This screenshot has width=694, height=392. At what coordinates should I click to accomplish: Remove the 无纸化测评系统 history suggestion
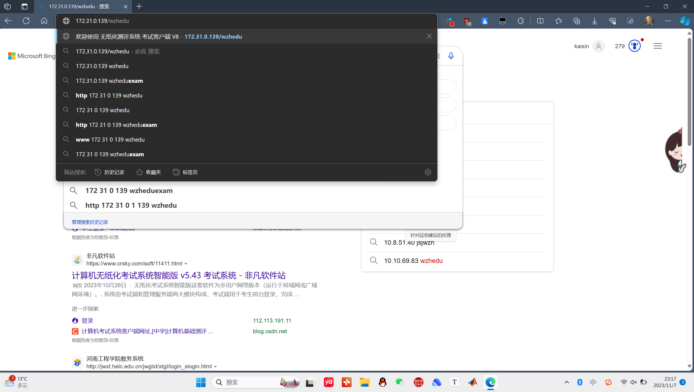pos(429,36)
